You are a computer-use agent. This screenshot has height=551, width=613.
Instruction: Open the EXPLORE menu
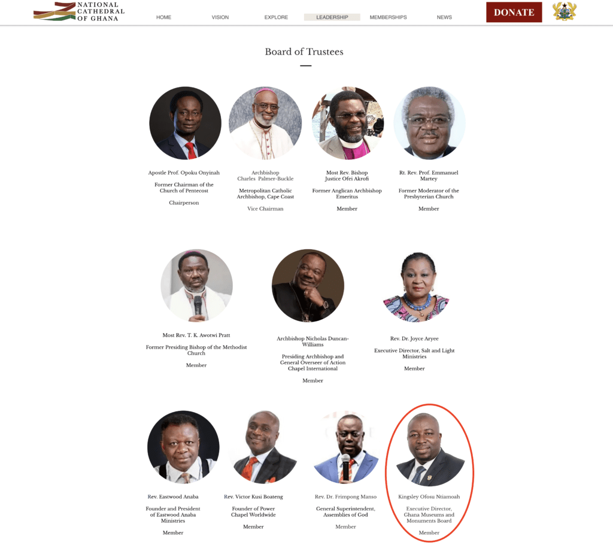[x=276, y=17]
